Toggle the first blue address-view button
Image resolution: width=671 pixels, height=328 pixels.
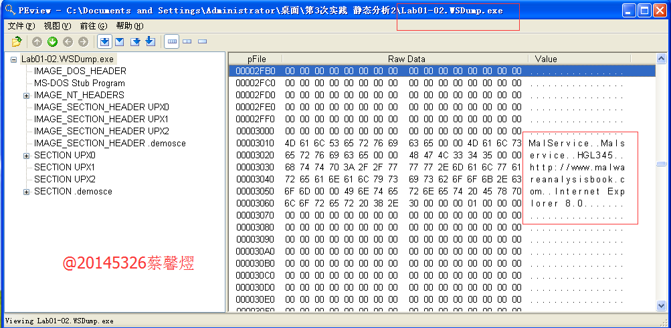[x=104, y=42]
